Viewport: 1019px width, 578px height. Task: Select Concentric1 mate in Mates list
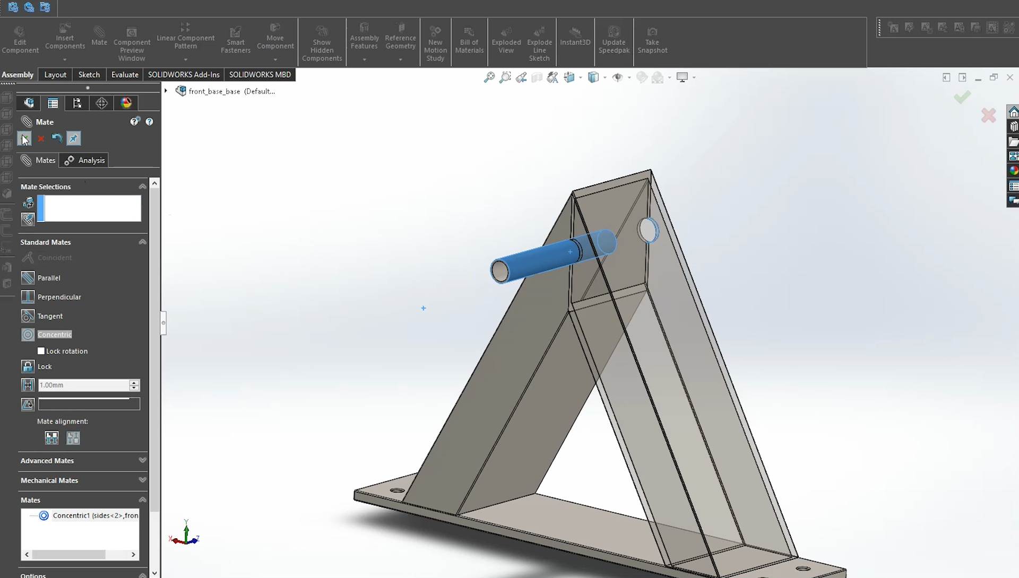(x=89, y=515)
